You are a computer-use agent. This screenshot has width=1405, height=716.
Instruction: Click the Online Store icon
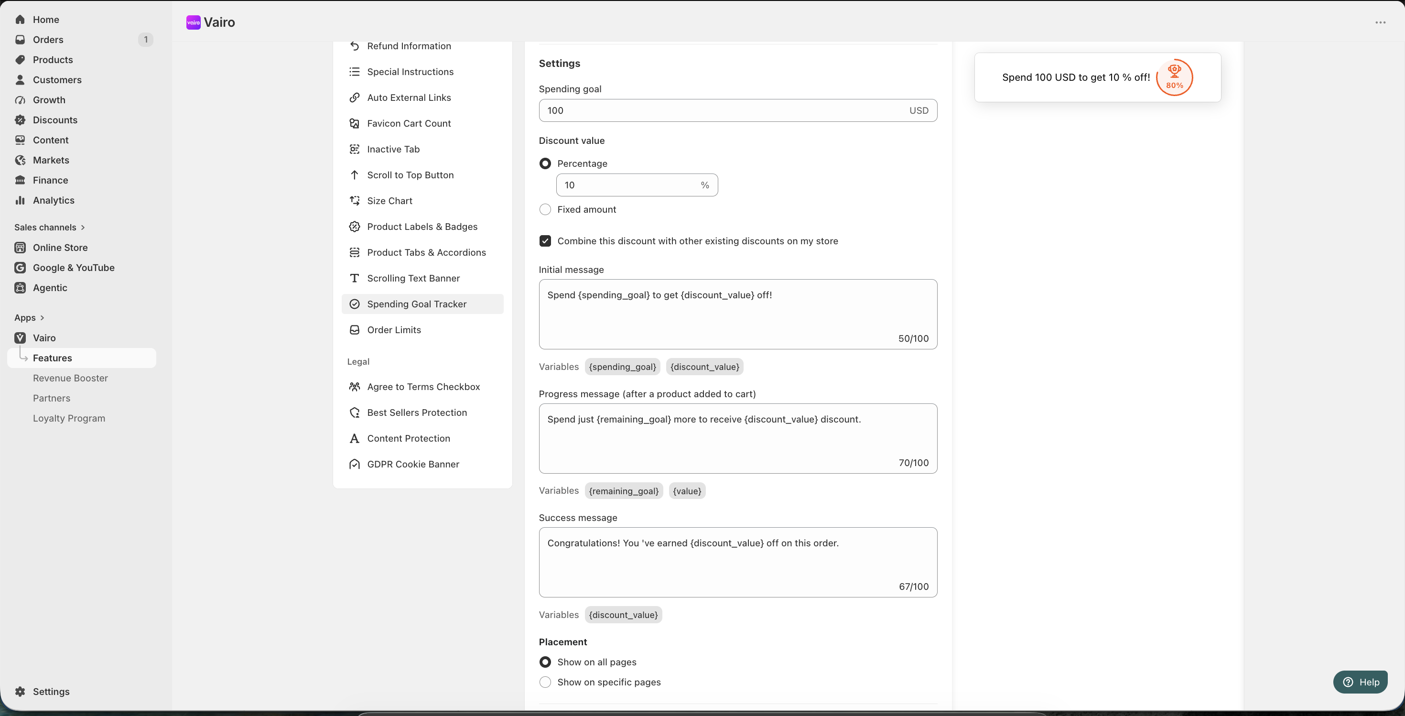click(20, 248)
